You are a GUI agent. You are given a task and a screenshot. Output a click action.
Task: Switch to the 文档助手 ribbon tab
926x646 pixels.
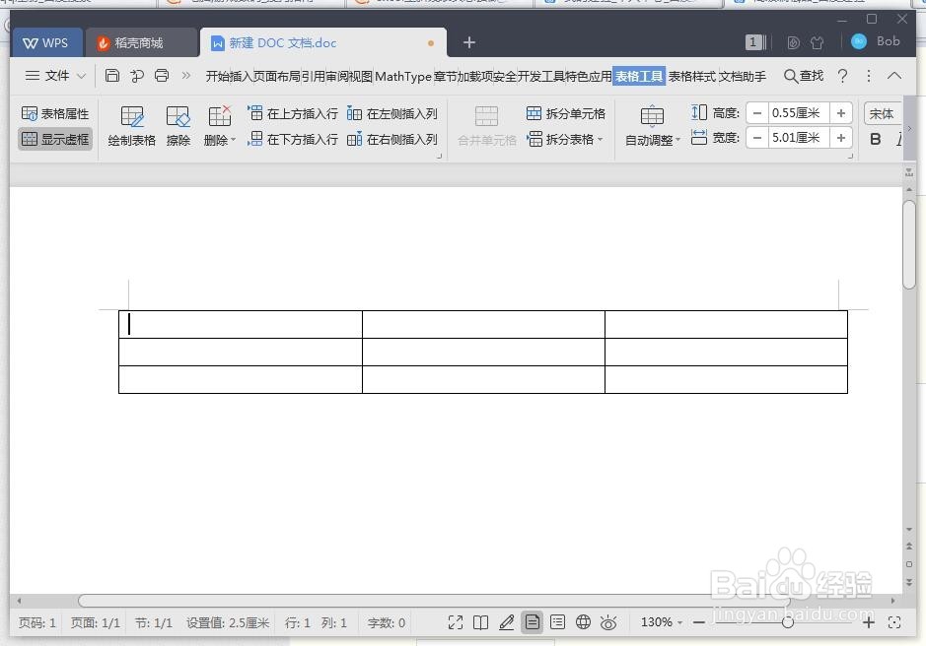pos(743,76)
